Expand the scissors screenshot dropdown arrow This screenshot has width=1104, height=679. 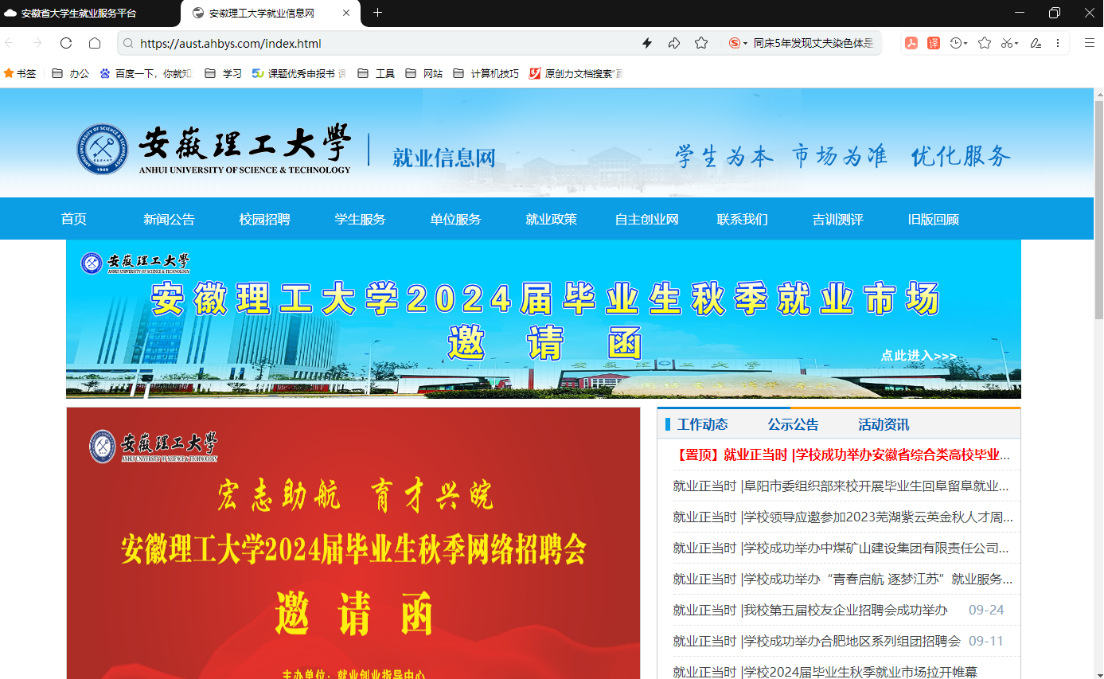1016,44
